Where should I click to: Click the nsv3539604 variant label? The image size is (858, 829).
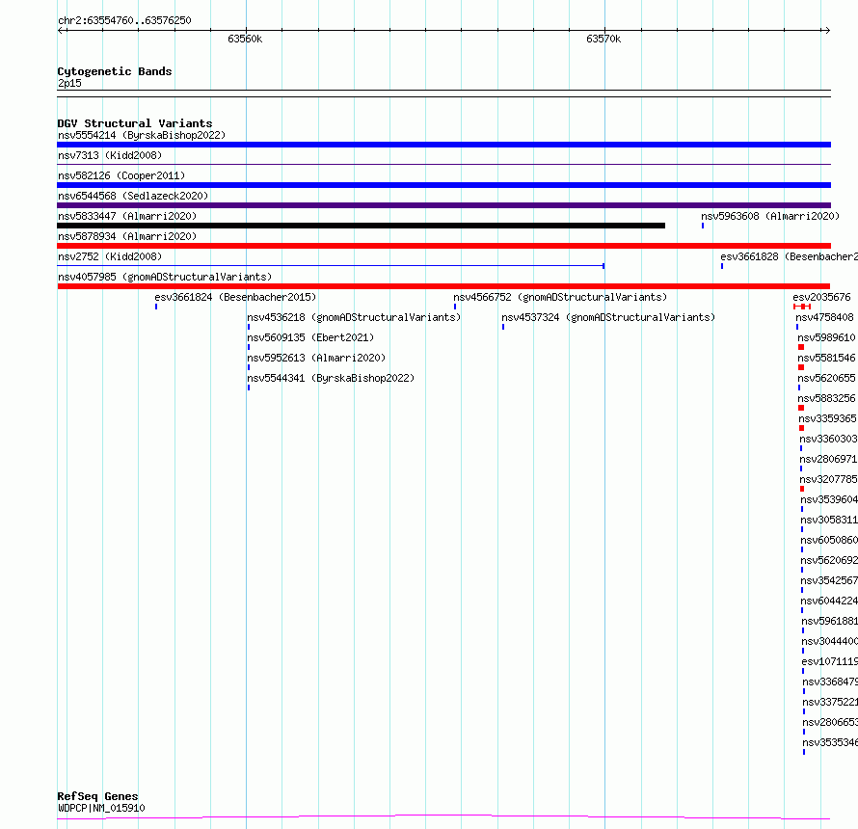829,499
